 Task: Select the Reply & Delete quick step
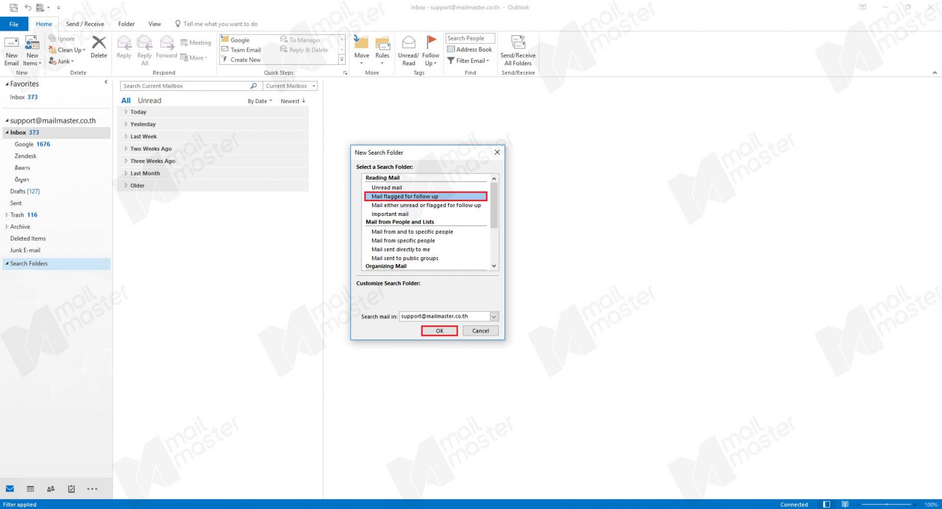point(304,50)
